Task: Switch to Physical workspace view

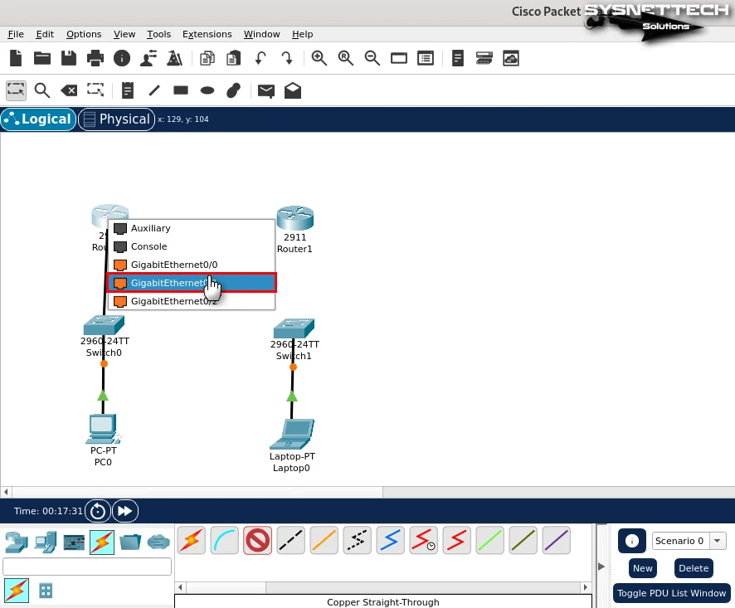Action: (x=116, y=119)
